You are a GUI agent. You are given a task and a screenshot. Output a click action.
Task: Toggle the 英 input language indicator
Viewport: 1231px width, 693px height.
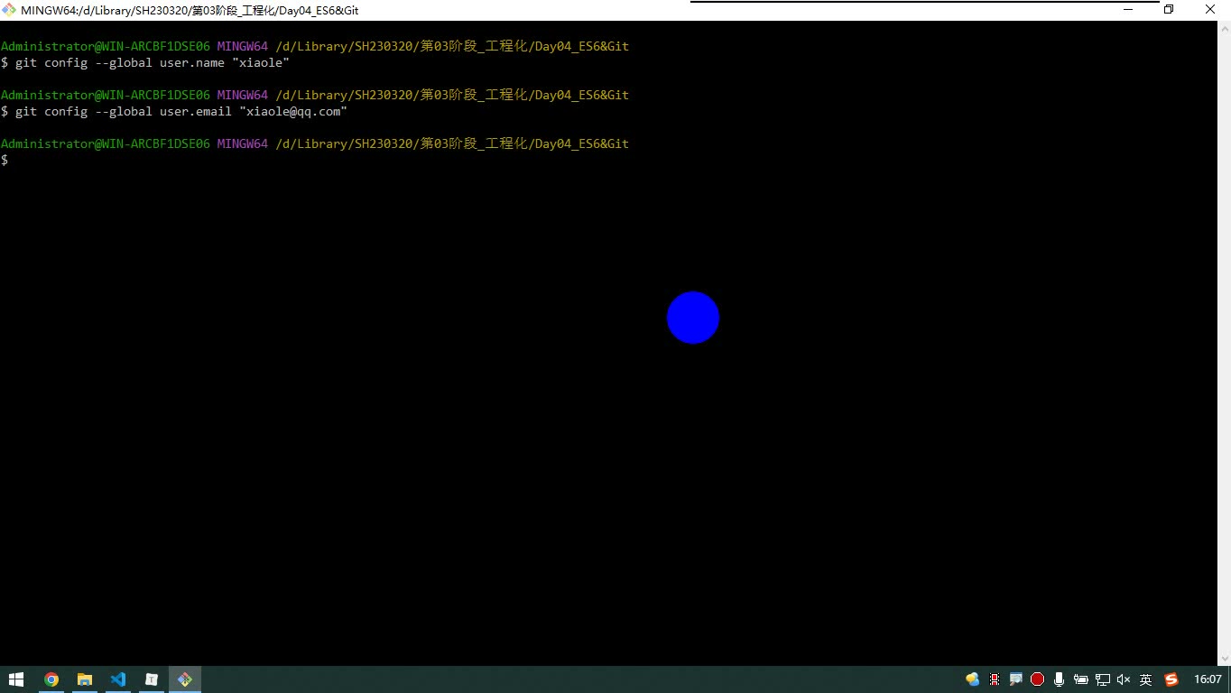pyautogui.click(x=1145, y=679)
